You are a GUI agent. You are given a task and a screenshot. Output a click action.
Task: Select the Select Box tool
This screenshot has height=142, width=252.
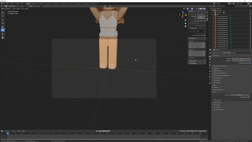(3, 12)
